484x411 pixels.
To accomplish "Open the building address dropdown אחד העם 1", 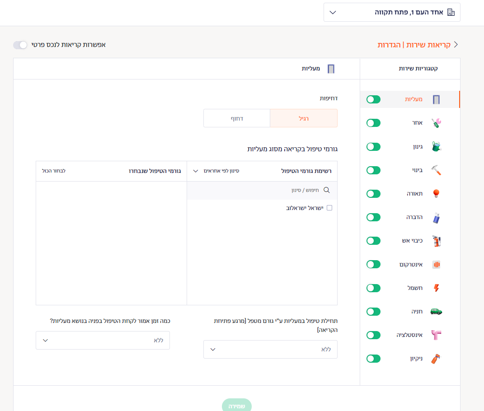I will coord(392,12).
